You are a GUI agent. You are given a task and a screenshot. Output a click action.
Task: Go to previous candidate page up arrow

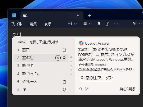click(18, 90)
